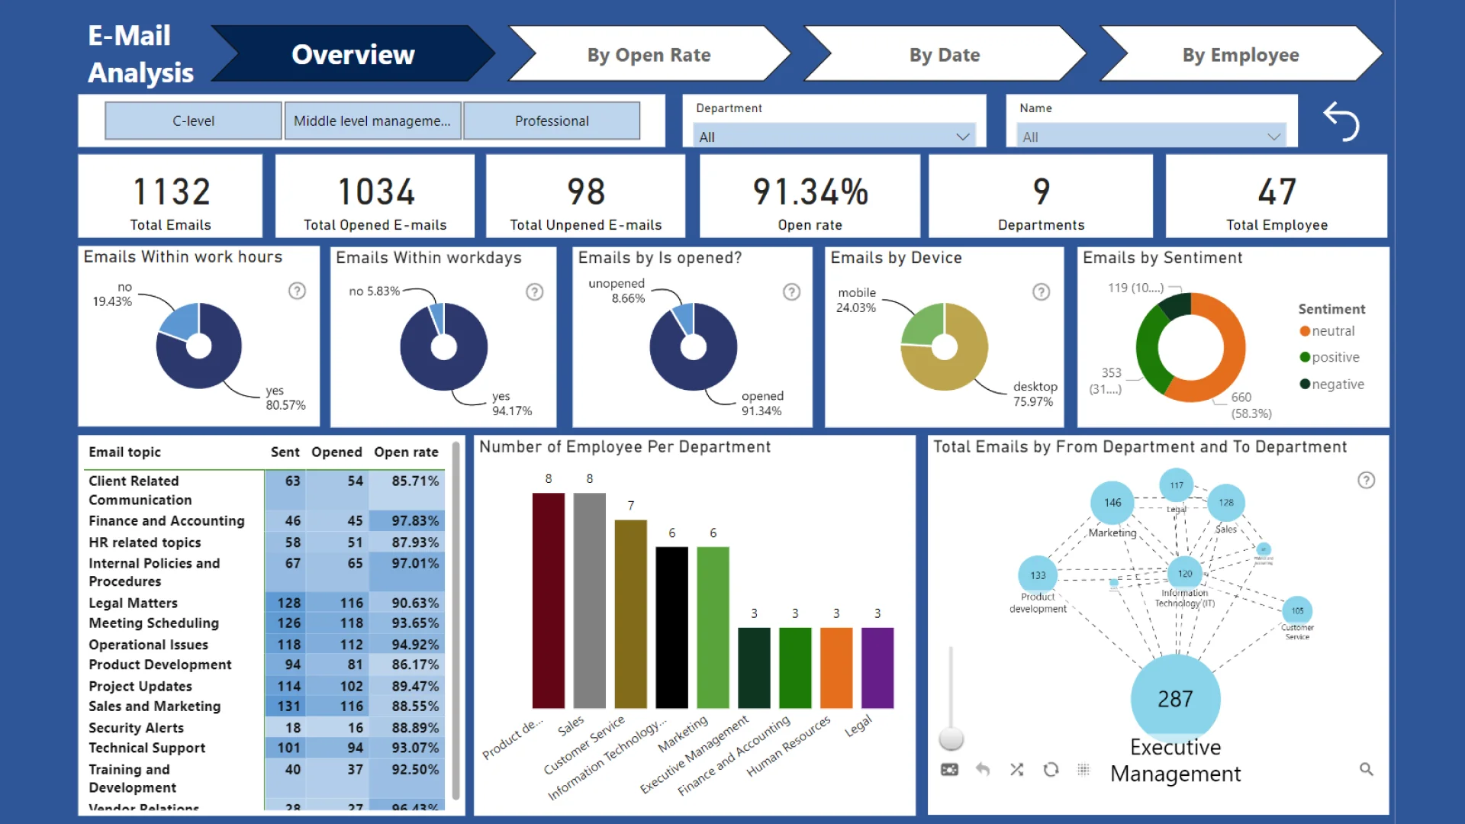
Task: Select the 105 Customer Service node
Action: [1297, 610]
